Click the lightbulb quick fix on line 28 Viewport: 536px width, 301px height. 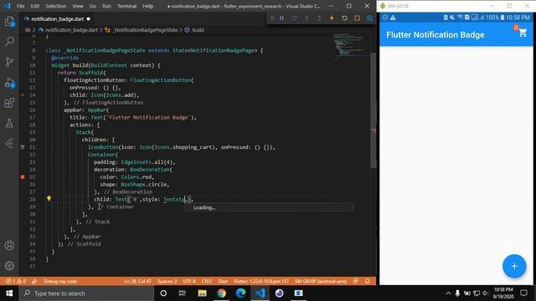[49, 199]
